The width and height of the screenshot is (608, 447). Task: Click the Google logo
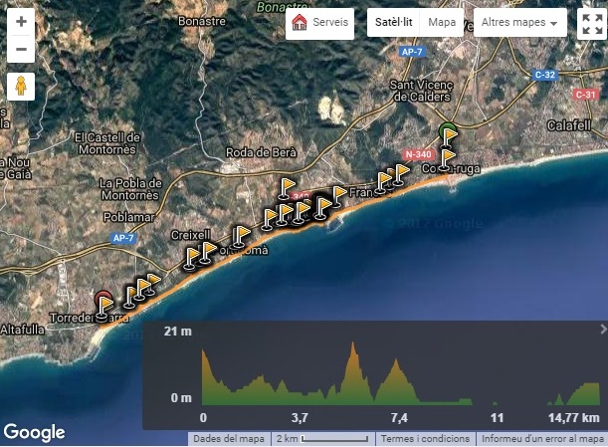34,432
